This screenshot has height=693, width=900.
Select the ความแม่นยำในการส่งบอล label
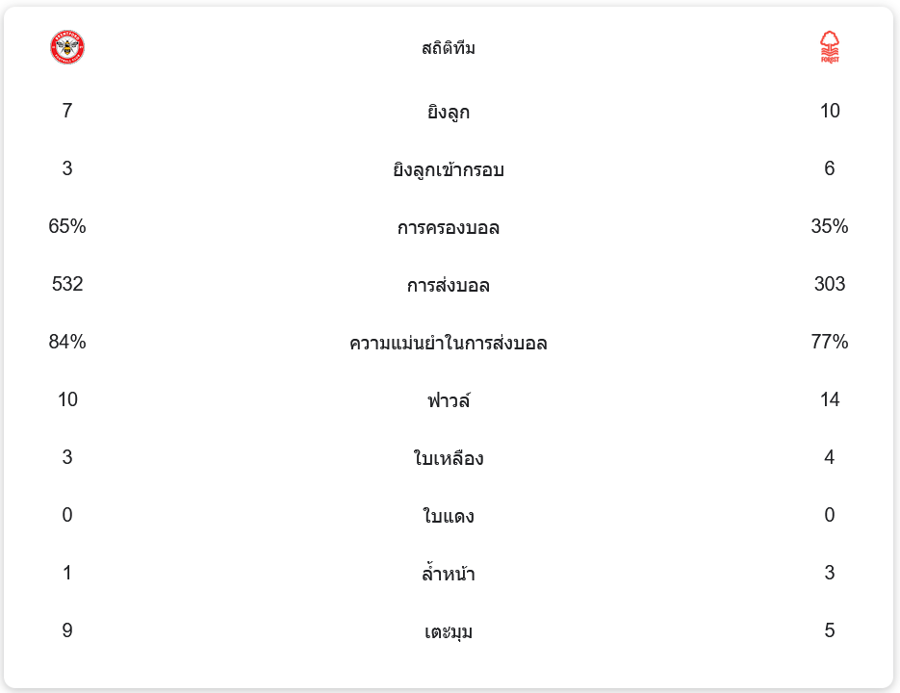click(x=449, y=343)
